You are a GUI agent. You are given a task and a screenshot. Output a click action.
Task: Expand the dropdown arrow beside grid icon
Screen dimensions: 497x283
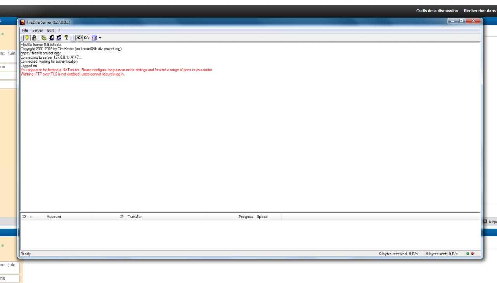click(100, 38)
